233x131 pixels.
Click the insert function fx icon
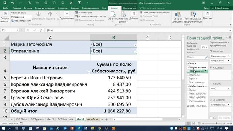pyautogui.click(x=41, y=30)
